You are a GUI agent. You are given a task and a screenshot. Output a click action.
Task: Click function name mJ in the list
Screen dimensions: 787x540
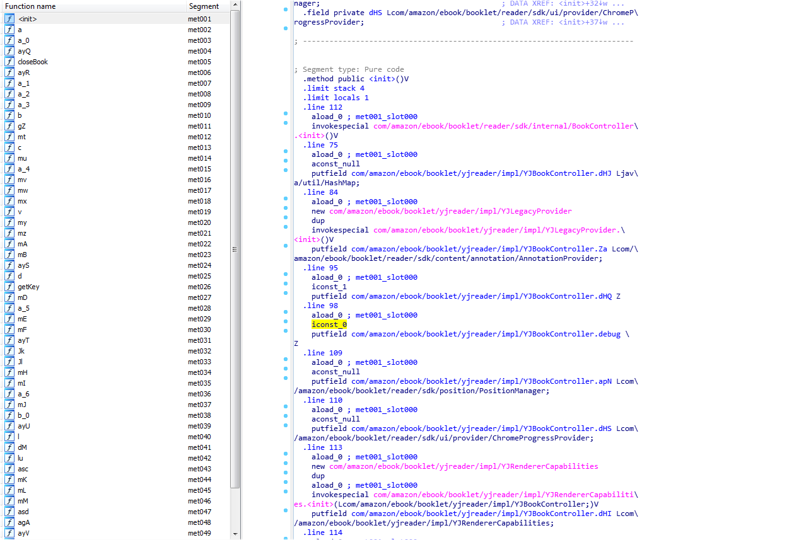22,405
